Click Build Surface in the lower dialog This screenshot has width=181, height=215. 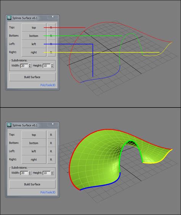coord(32,184)
